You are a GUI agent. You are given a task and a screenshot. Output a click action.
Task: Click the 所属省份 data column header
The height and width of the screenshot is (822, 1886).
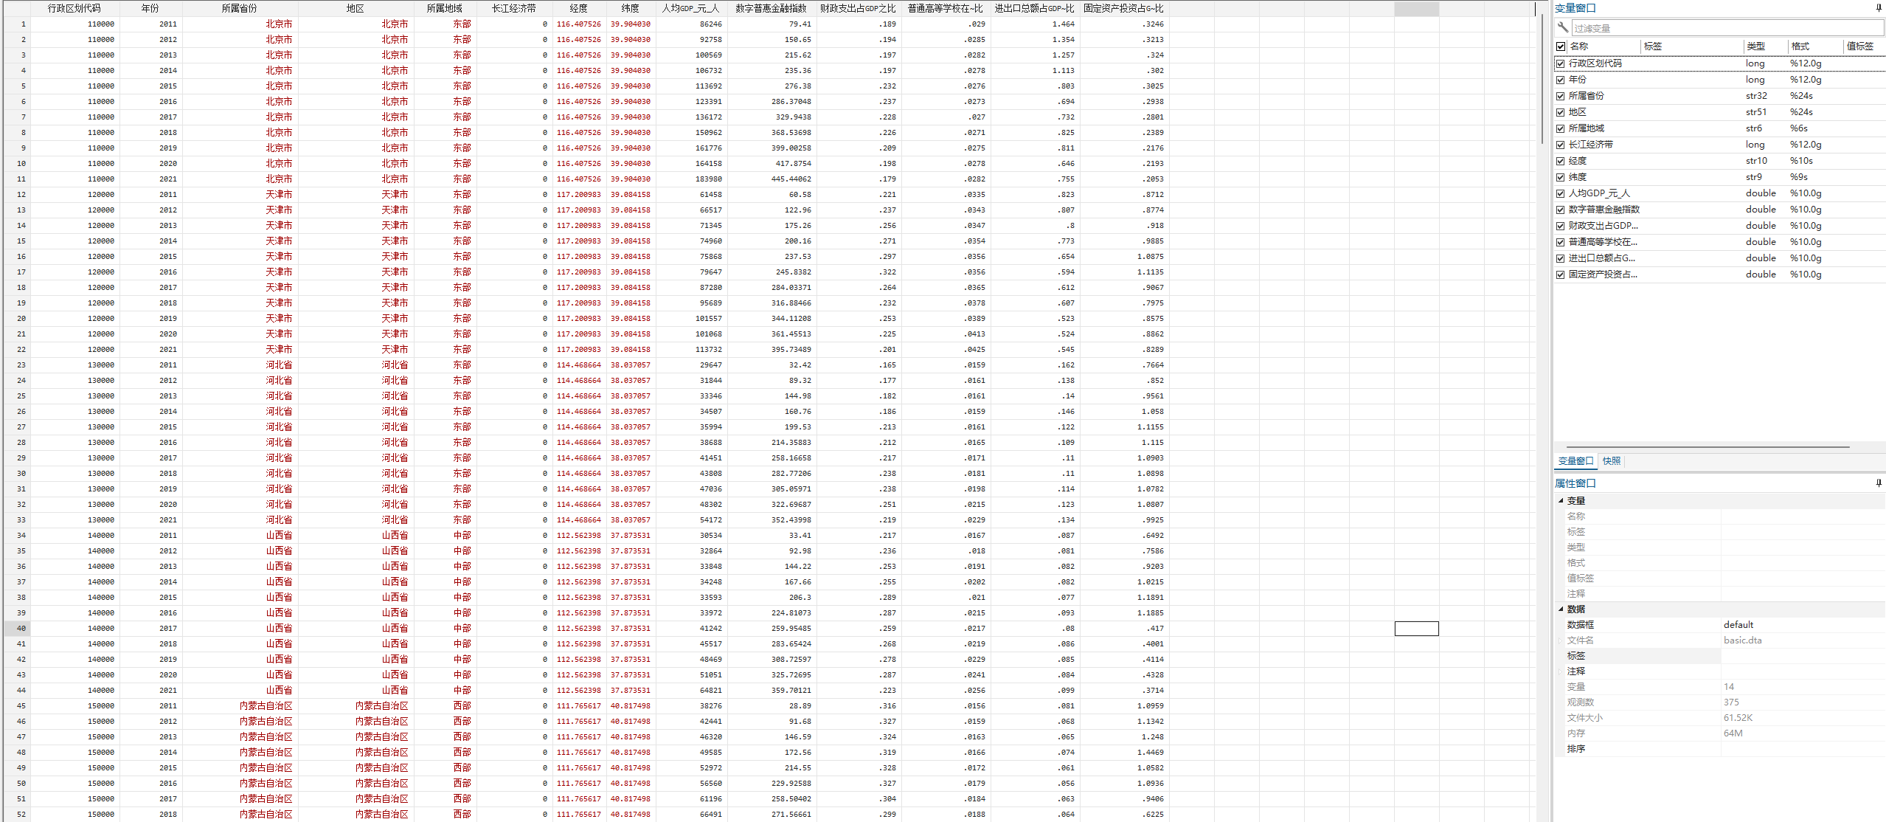239,8
